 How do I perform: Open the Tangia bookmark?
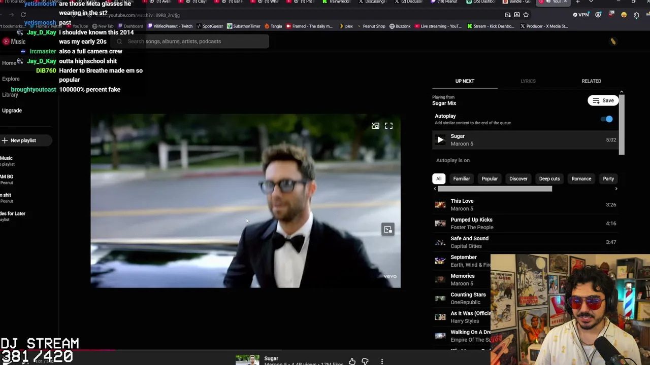[x=273, y=26]
